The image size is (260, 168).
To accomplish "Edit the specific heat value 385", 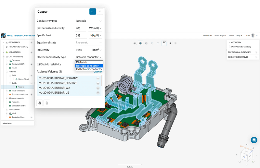I will coord(81,35).
